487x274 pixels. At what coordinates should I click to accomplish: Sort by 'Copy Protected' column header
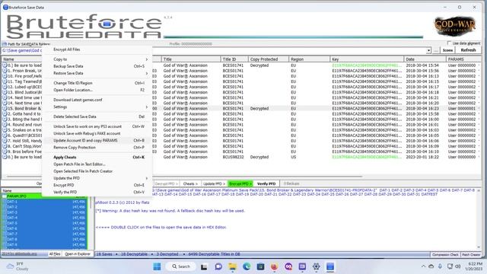coord(268,59)
